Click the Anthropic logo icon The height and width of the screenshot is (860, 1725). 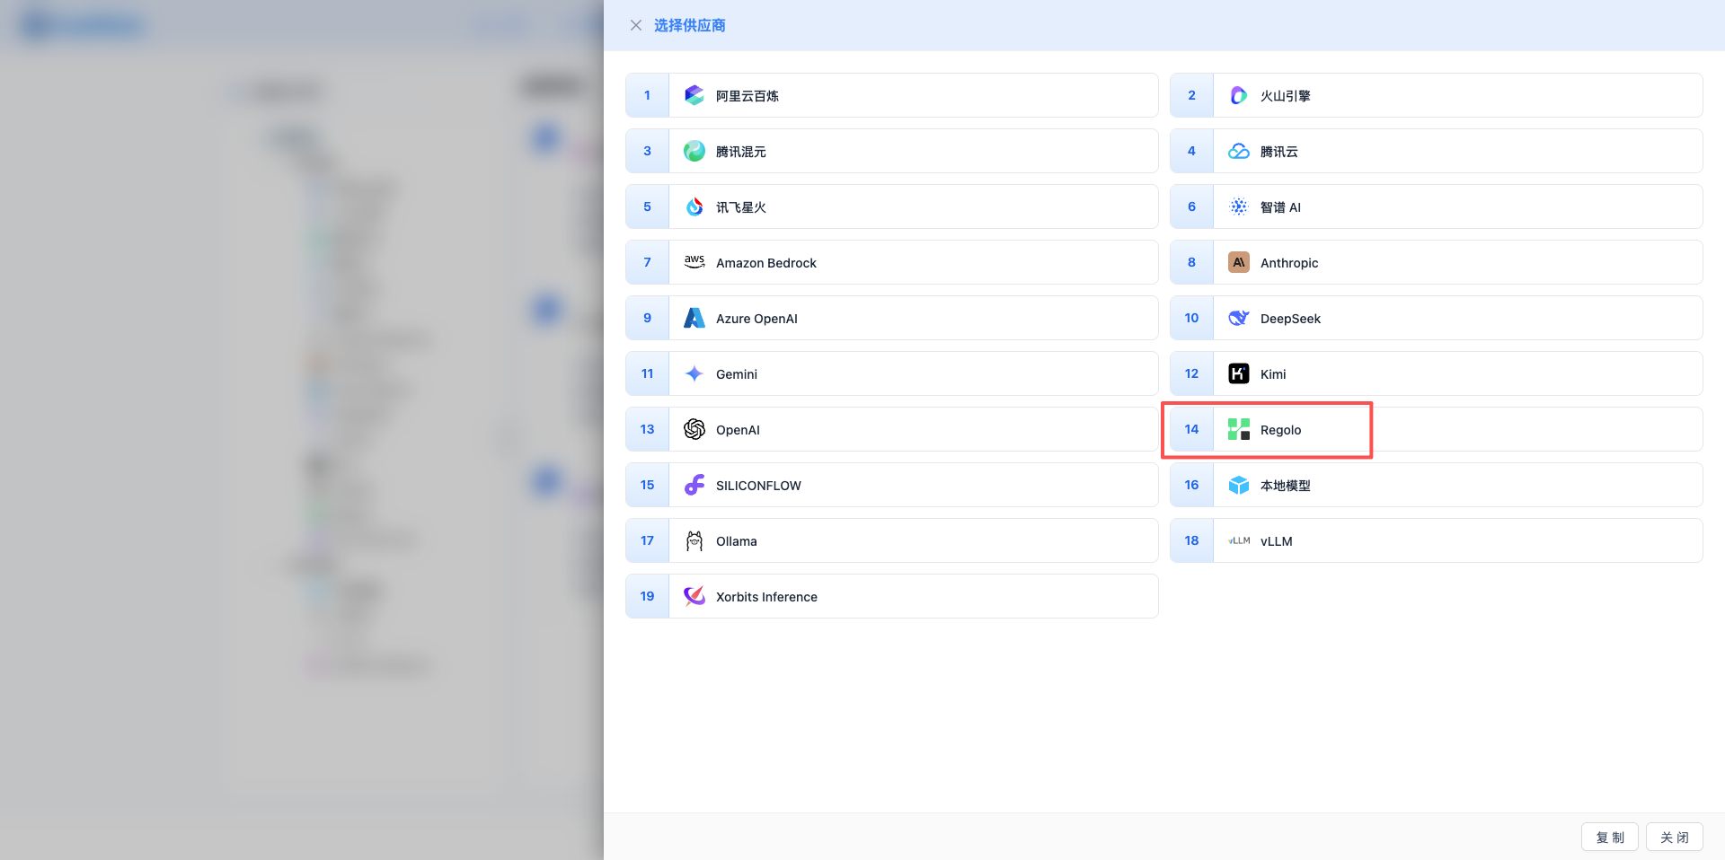[1238, 262]
